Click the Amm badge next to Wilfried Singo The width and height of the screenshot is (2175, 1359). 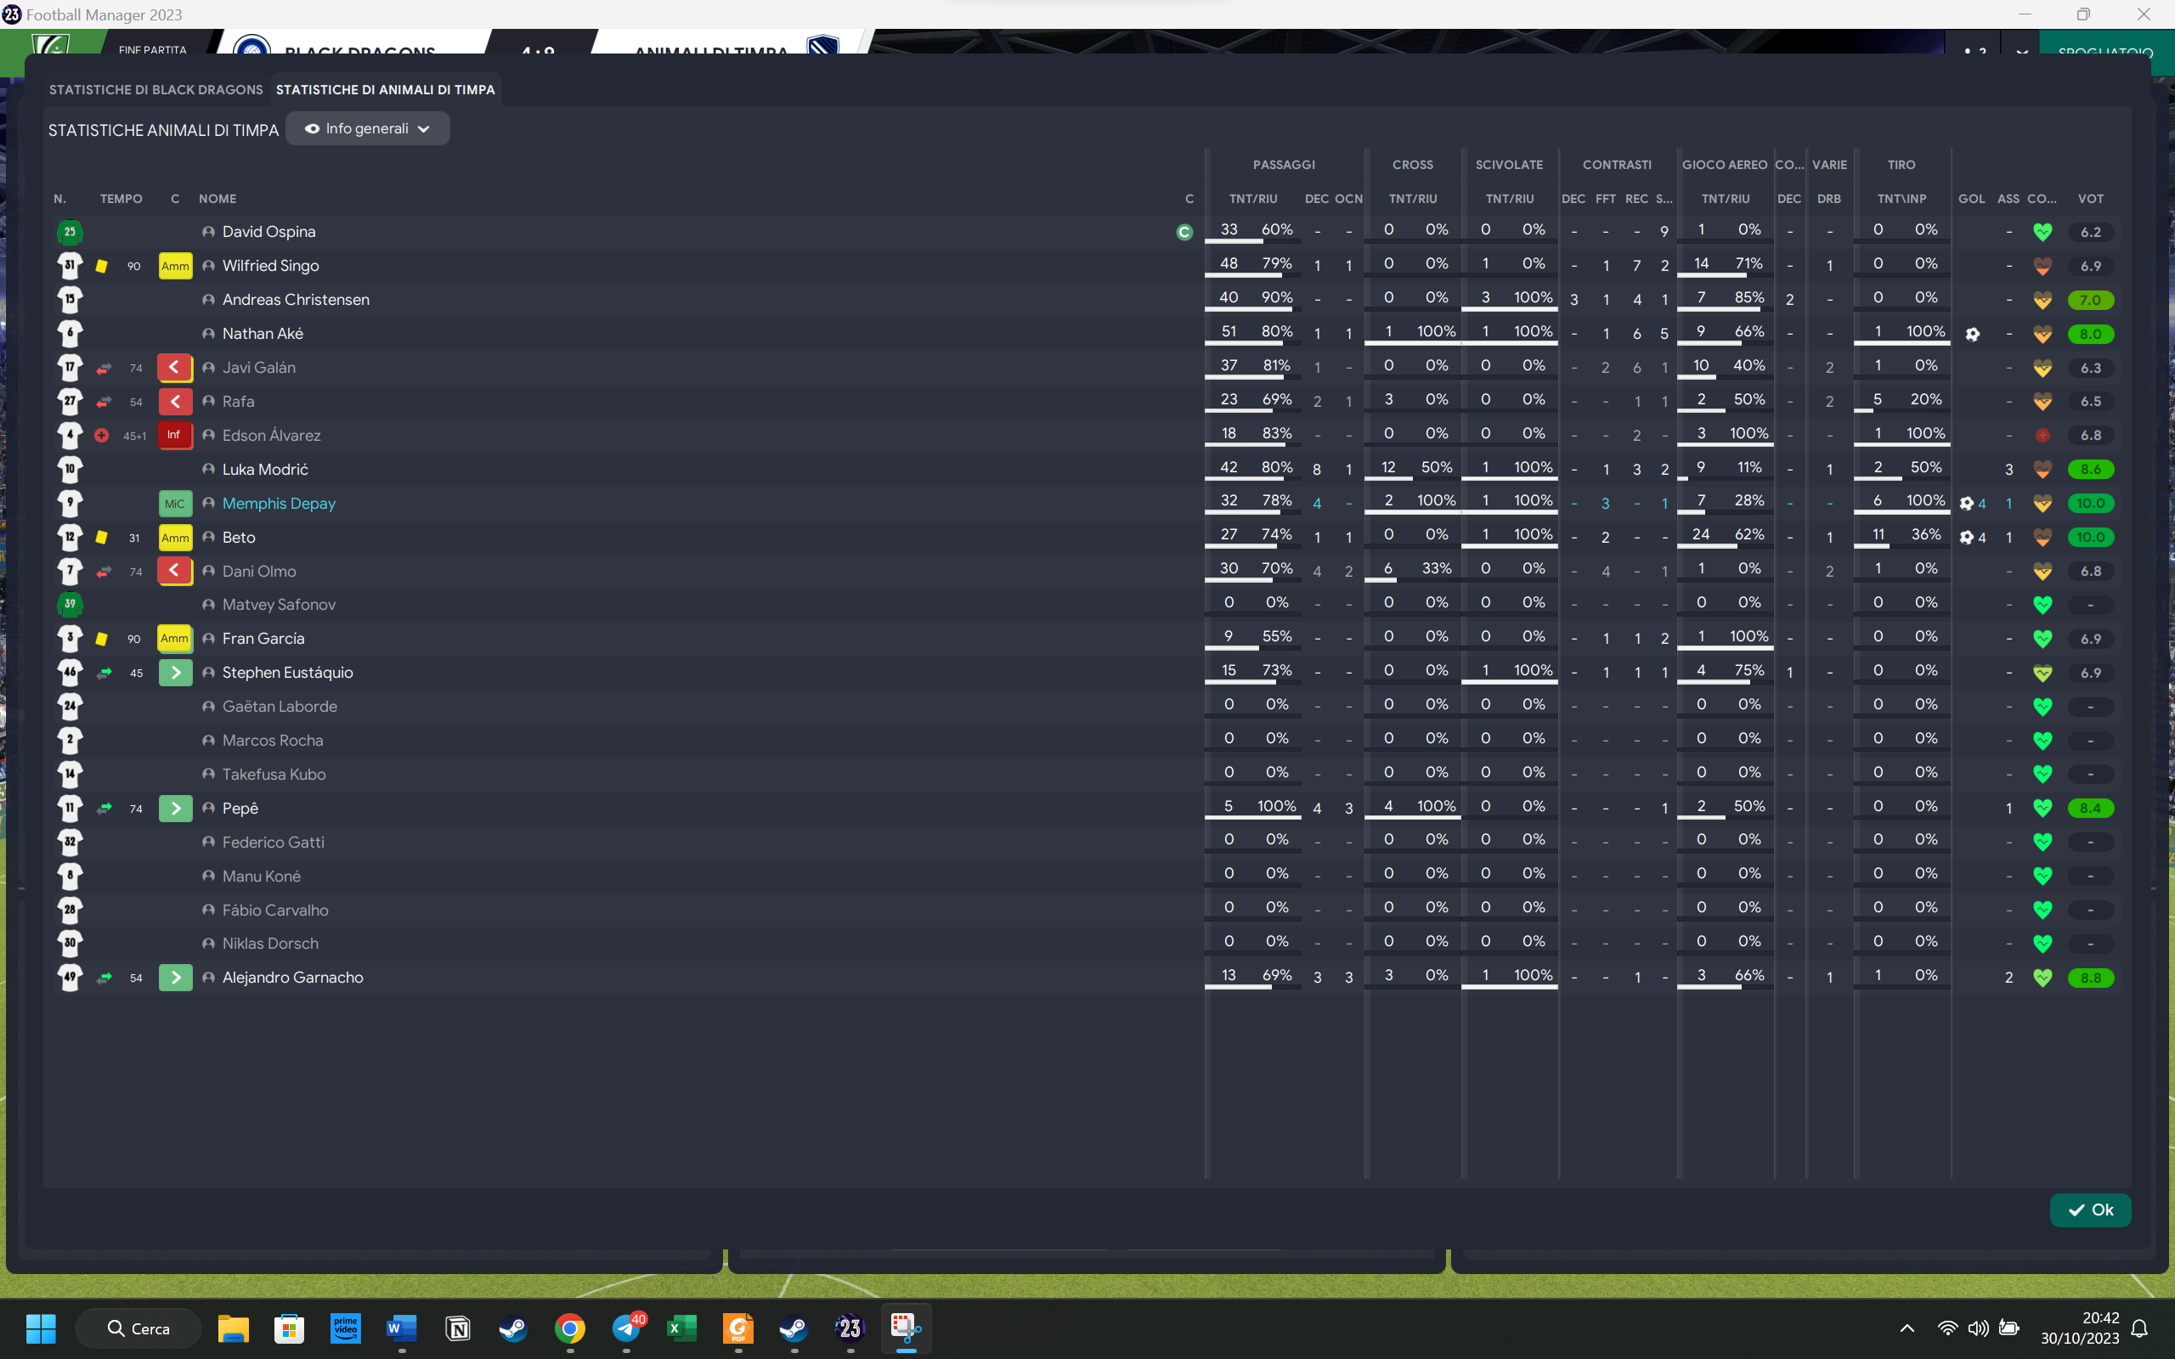(x=175, y=266)
